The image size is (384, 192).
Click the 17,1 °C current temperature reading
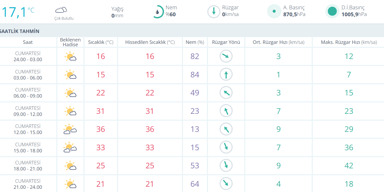pyautogui.click(x=18, y=12)
